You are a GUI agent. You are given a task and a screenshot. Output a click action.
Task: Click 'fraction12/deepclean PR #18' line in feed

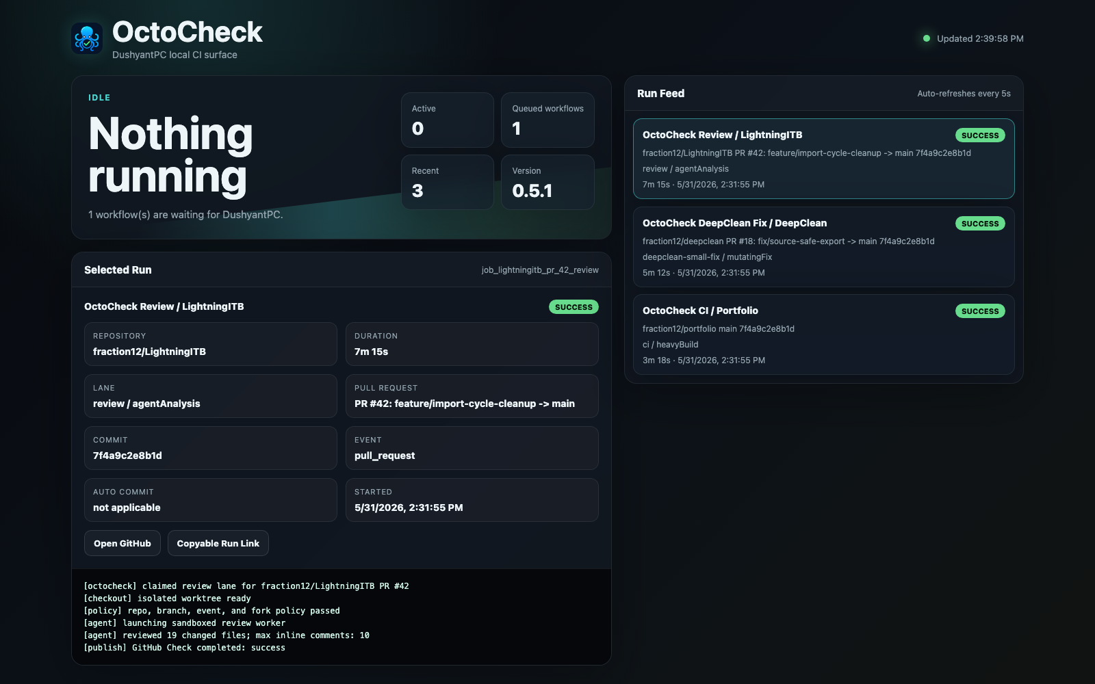[x=788, y=241]
